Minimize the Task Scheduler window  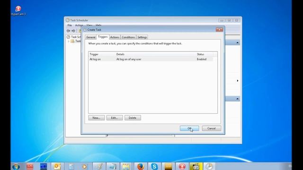pos(222,20)
